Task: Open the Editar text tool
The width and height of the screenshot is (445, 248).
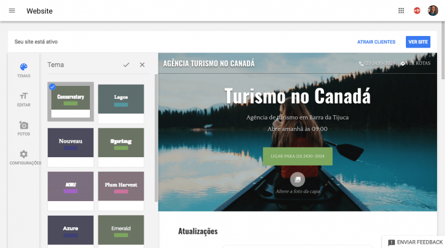Action: pyautogui.click(x=24, y=99)
